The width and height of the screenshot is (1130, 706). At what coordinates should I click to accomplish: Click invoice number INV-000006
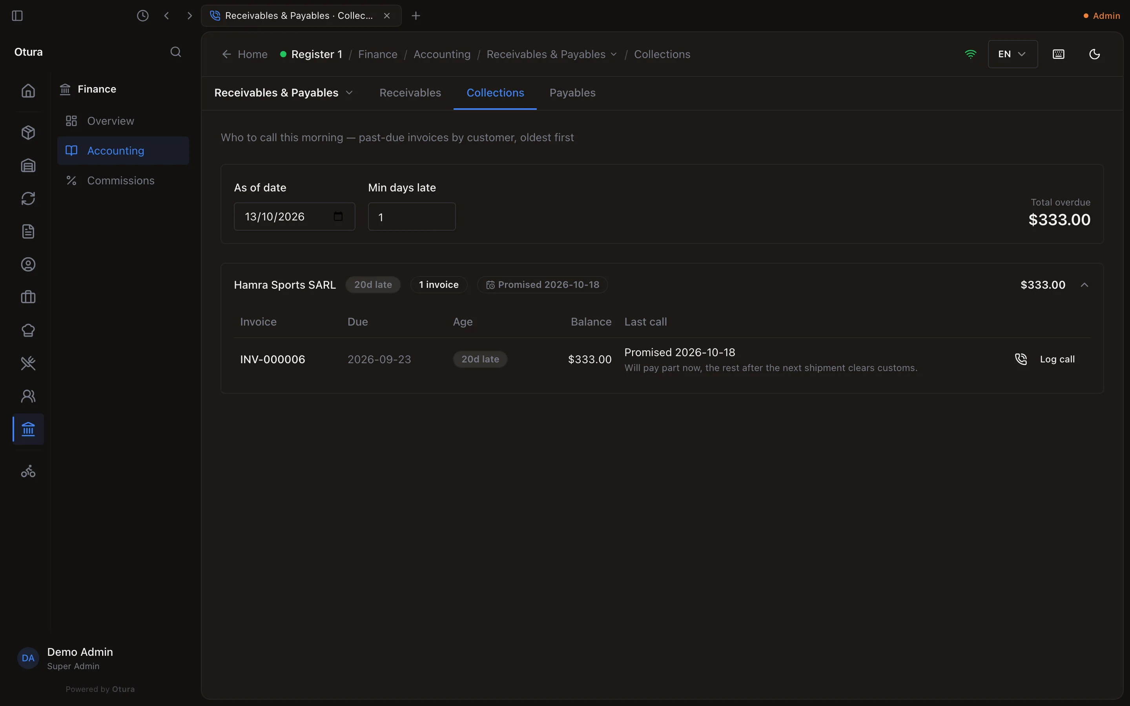click(273, 360)
